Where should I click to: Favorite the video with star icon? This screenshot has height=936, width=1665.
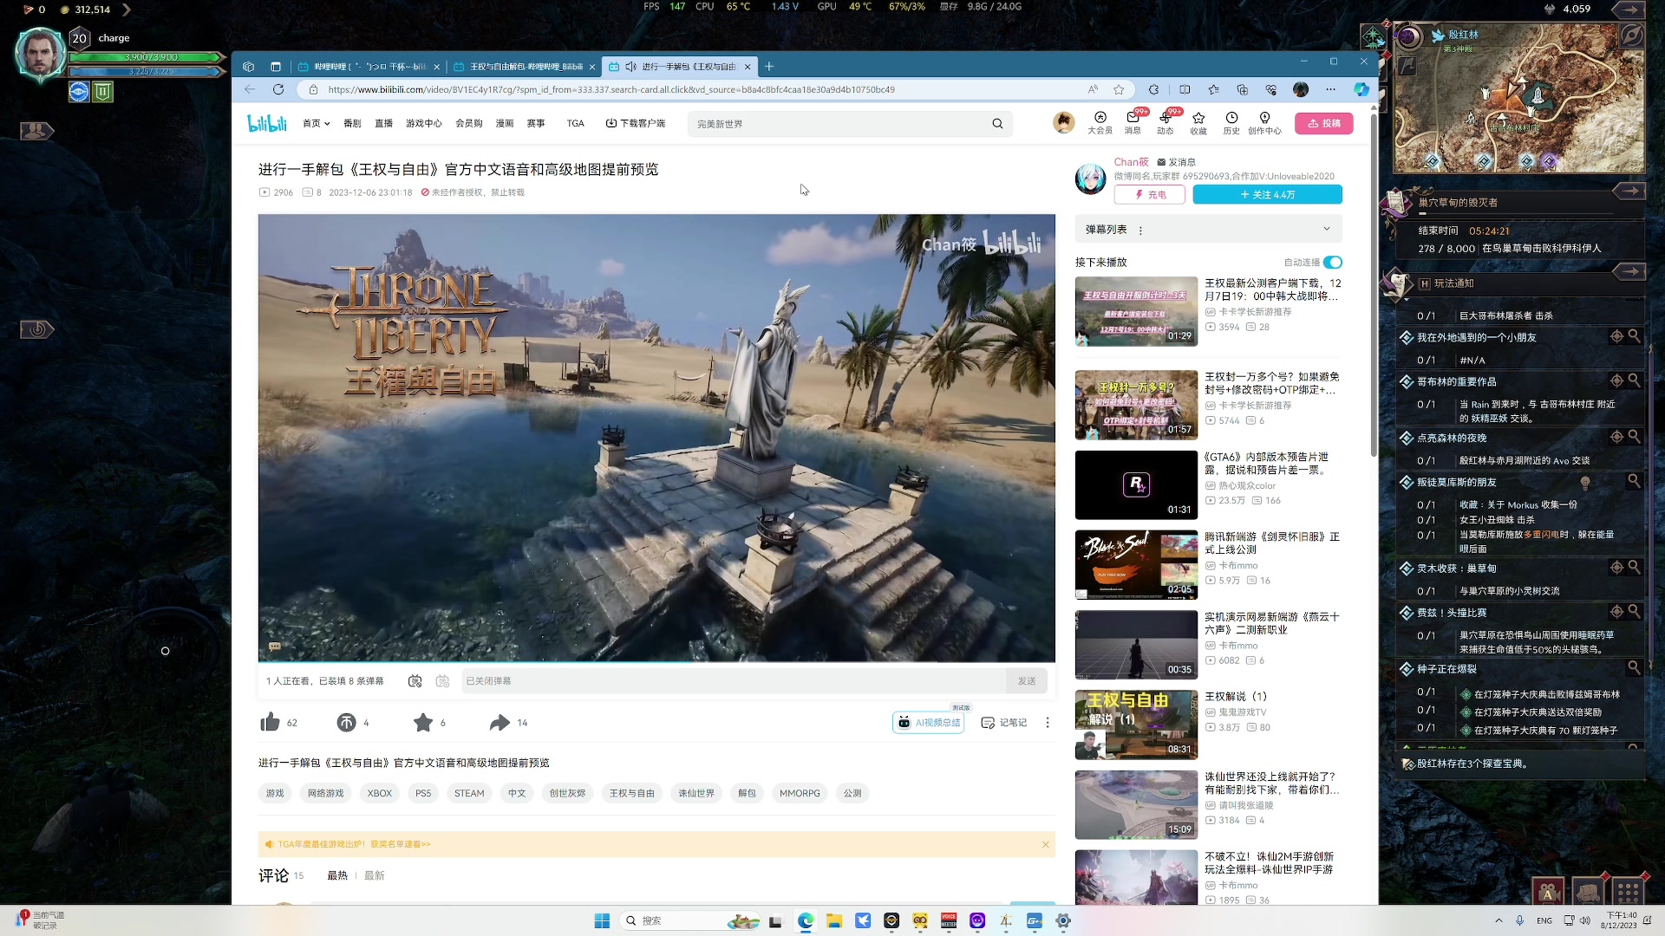coord(423,722)
